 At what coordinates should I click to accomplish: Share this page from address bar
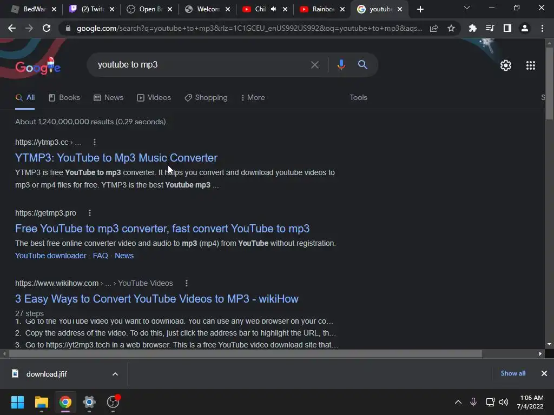click(434, 28)
